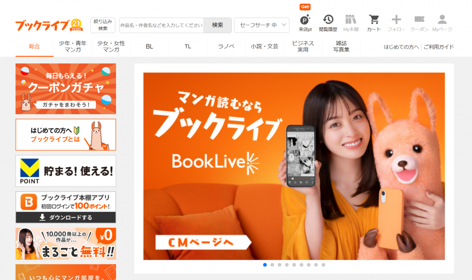Click the 検索 search button
The width and height of the screenshot is (472, 280).
(x=217, y=25)
